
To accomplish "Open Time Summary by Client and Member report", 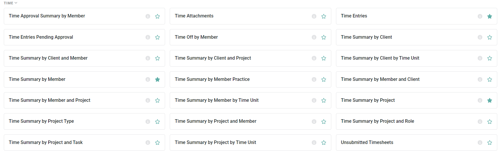I will [x=84, y=58].
